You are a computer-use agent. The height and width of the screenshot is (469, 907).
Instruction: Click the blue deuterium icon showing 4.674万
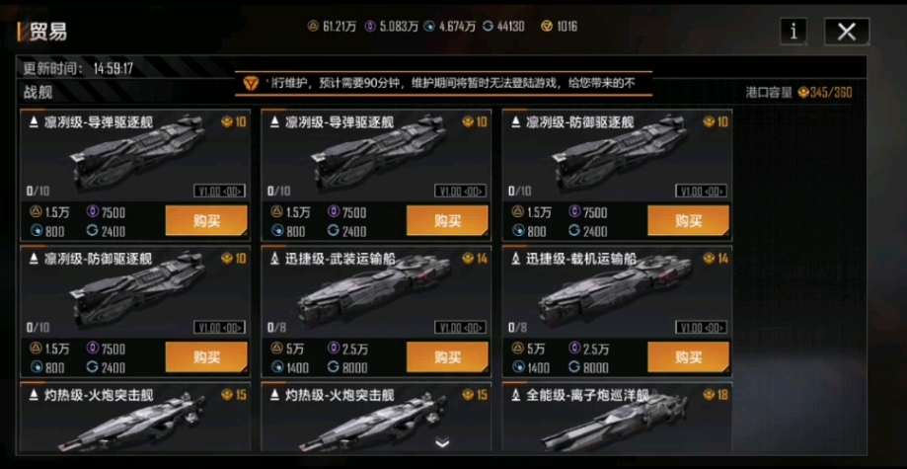(428, 26)
